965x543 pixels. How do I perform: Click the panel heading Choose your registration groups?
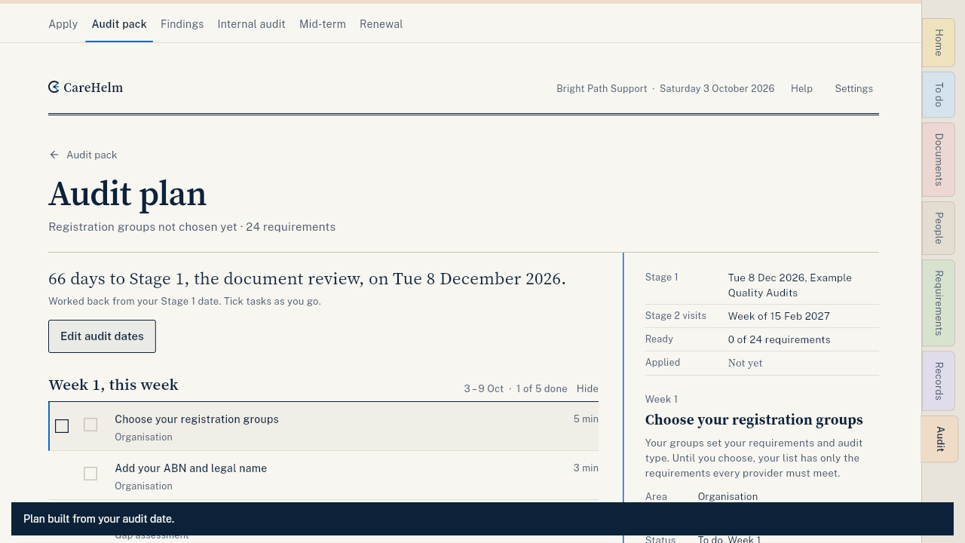click(754, 420)
